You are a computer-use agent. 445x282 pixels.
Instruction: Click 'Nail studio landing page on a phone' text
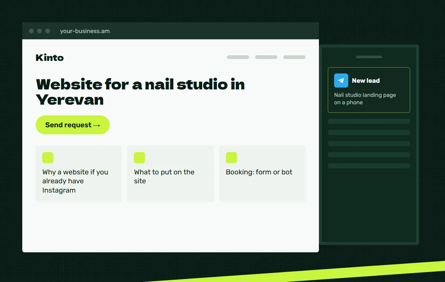click(x=365, y=99)
